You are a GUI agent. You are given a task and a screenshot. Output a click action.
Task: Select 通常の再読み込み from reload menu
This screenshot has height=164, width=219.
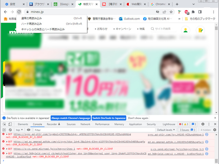coord(52,18)
